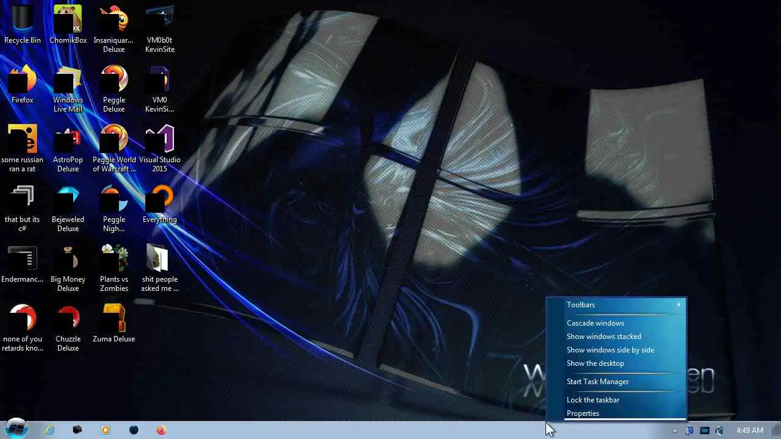Select the Peggle Deluxe desktop icon
This screenshot has width=781, height=439.
click(113, 88)
